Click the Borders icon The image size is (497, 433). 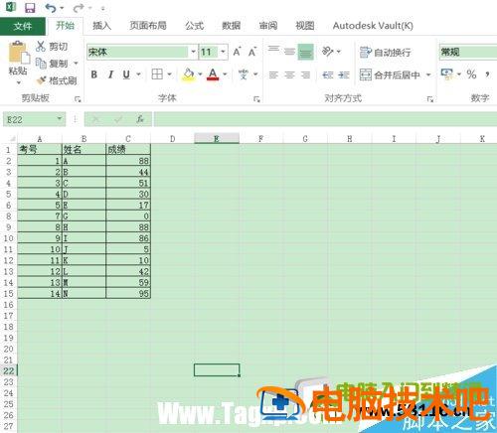click(x=157, y=74)
